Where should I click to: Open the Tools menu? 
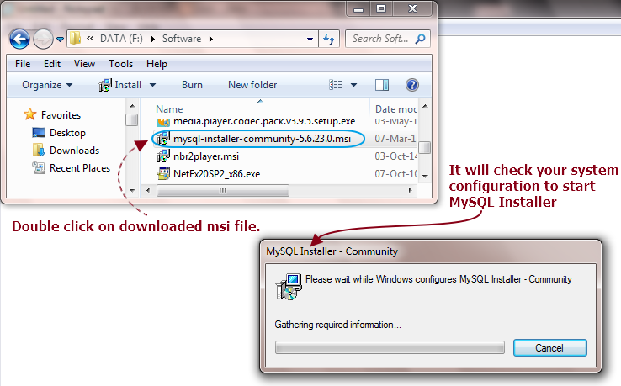pos(121,64)
